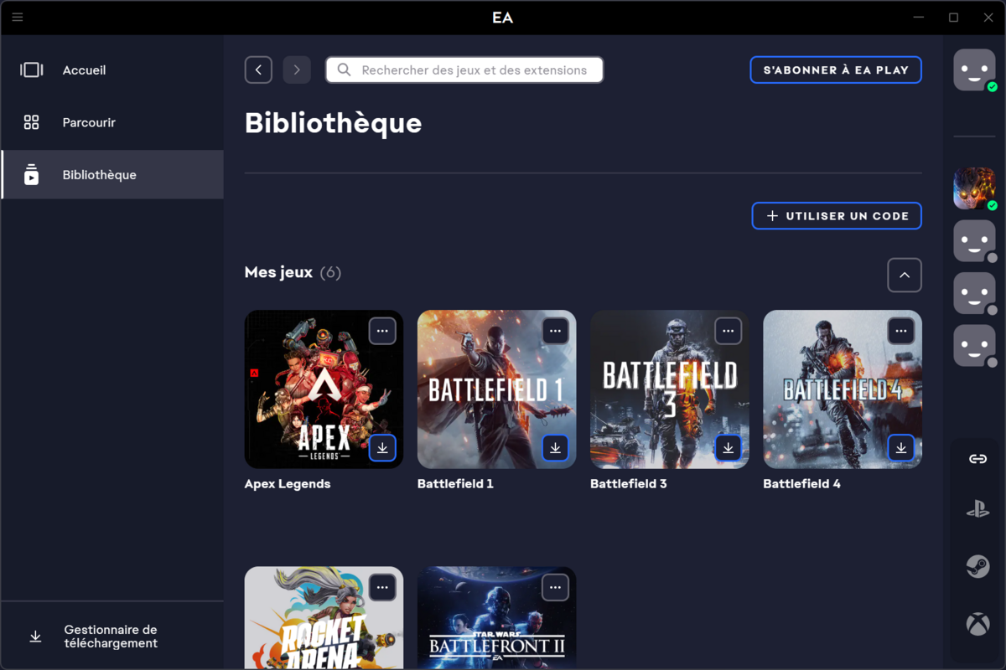1006x670 pixels.
Task: Open linked accounts chain icon
Action: 977,459
